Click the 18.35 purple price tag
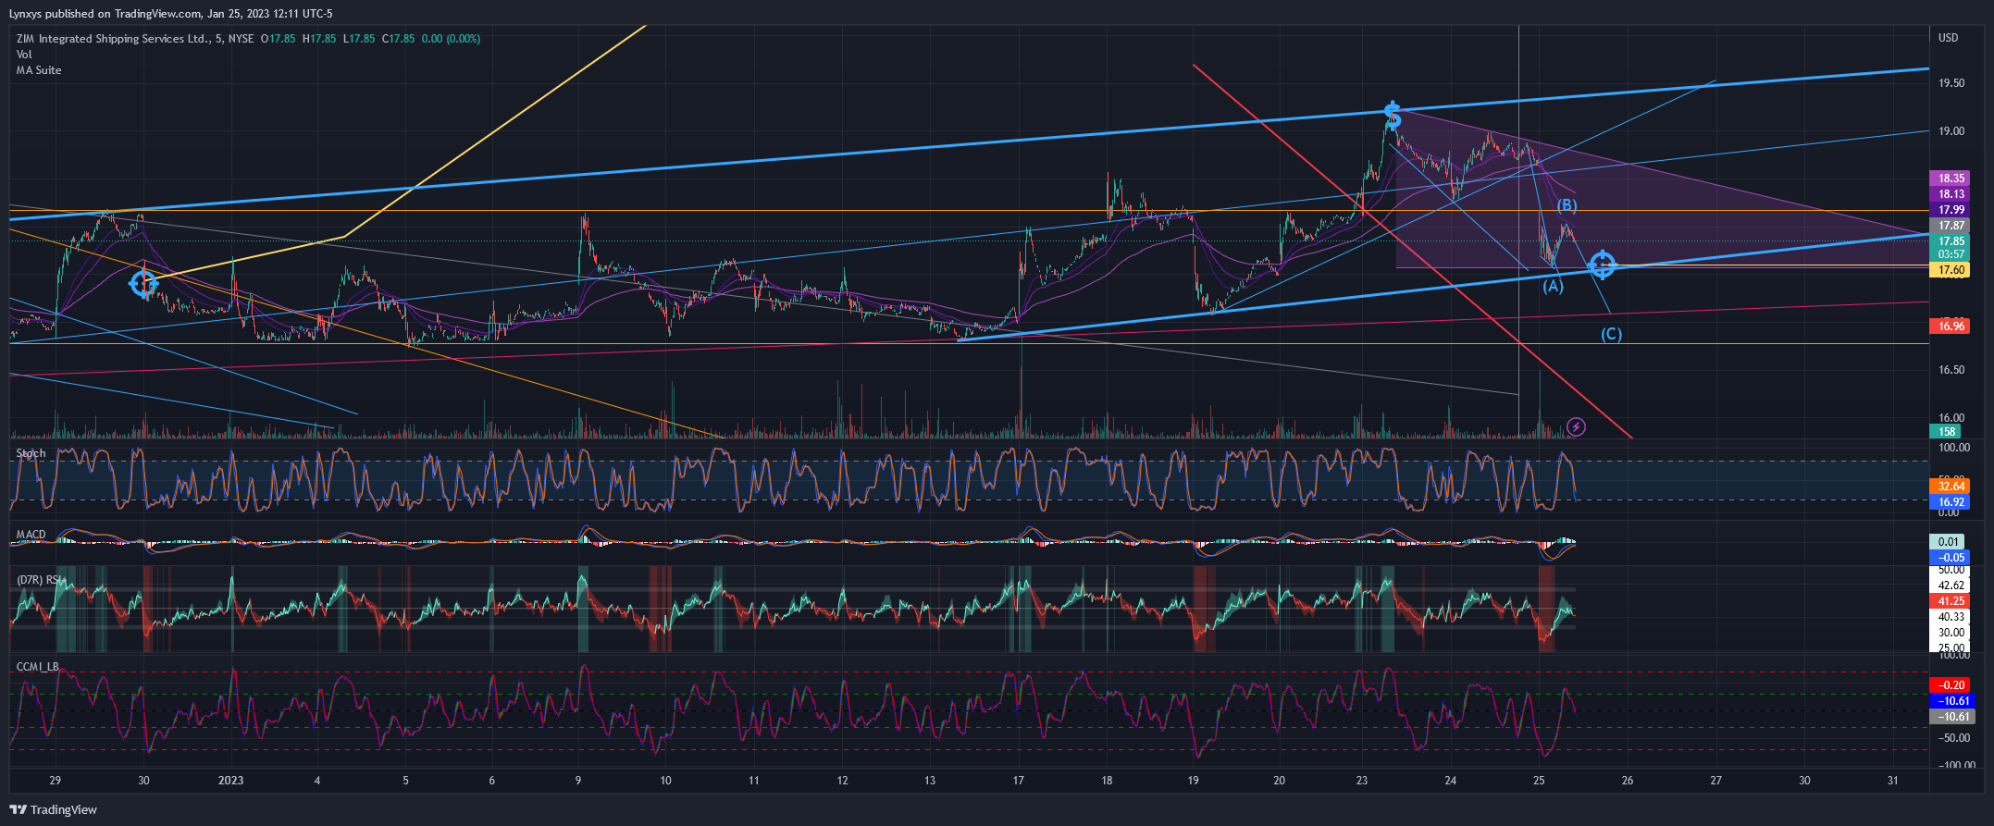 click(1951, 179)
